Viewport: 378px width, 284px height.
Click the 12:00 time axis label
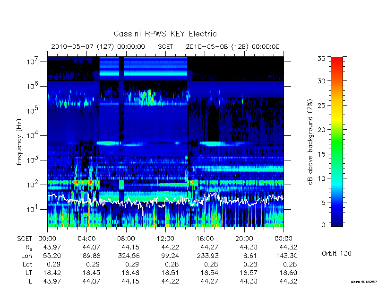(165, 239)
